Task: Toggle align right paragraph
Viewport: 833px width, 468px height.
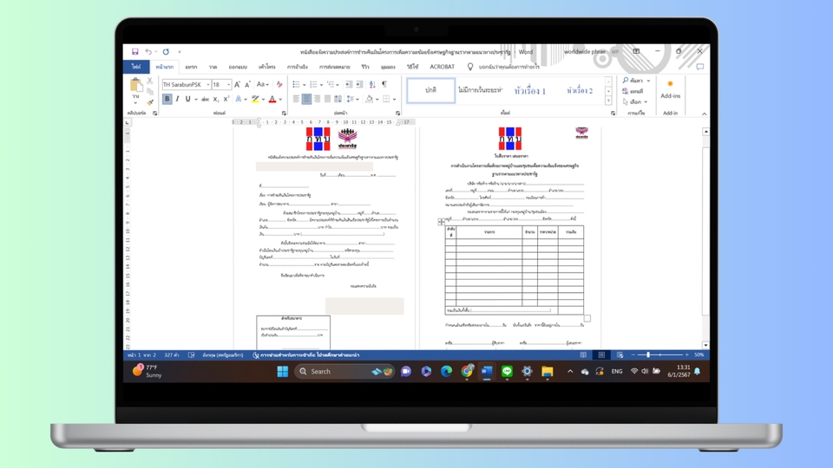Action: [x=318, y=99]
